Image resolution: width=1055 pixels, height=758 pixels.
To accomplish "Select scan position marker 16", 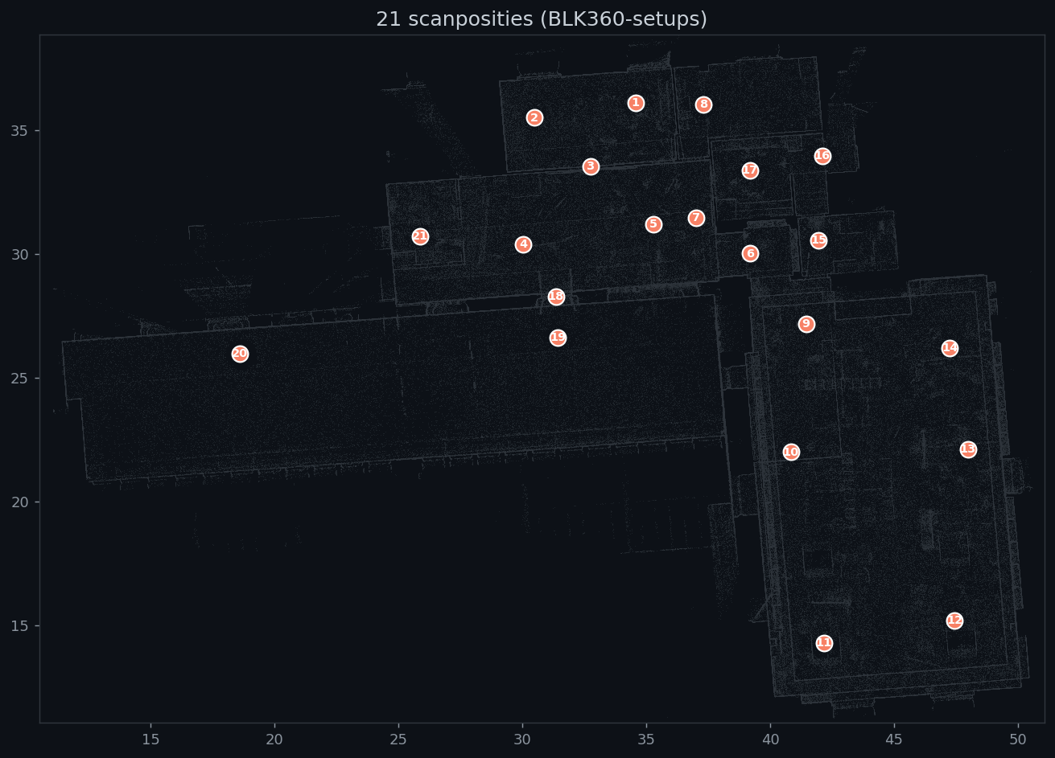I will pyautogui.click(x=822, y=156).
